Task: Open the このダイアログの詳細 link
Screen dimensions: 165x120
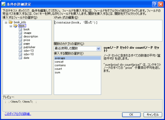Action: tap(18, 114)
